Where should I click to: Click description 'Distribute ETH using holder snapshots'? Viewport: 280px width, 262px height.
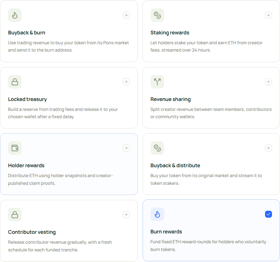tap(61, 179)
